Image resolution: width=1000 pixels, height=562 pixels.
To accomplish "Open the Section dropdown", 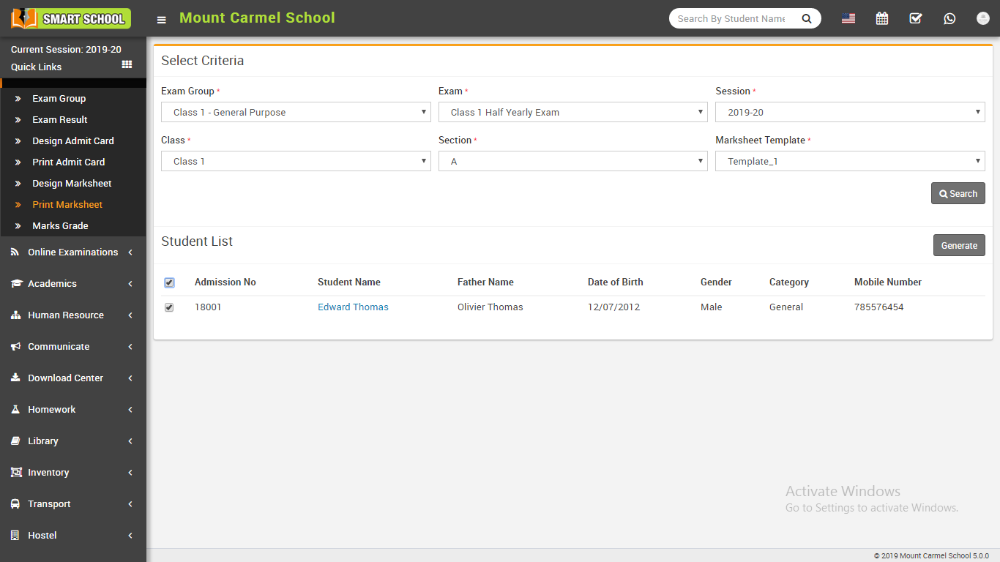I will pos(572,161).
